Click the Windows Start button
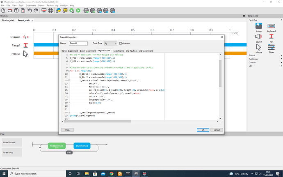The image size is (283, 177). click(4, 174)
